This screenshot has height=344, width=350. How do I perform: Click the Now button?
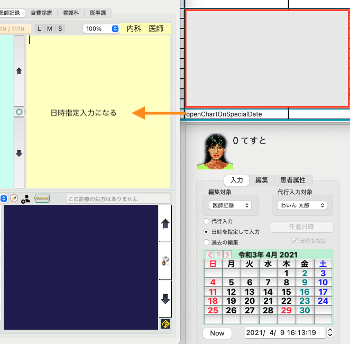click(x=217, y=333)
